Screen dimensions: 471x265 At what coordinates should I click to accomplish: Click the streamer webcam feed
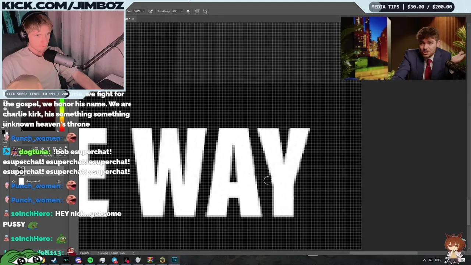[x=63, y=50]
